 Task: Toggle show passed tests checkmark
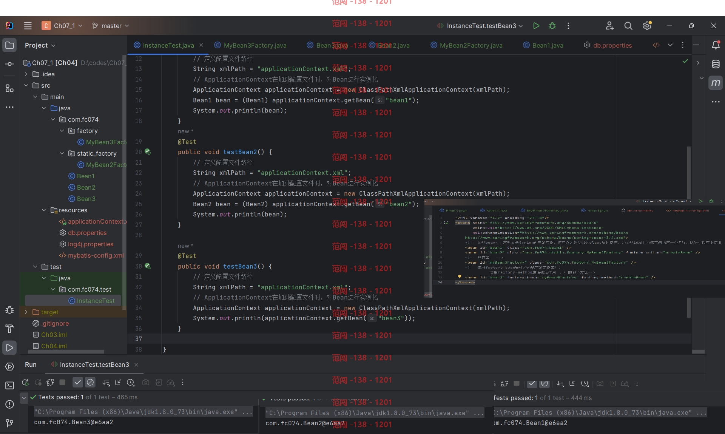coord(78,383)
